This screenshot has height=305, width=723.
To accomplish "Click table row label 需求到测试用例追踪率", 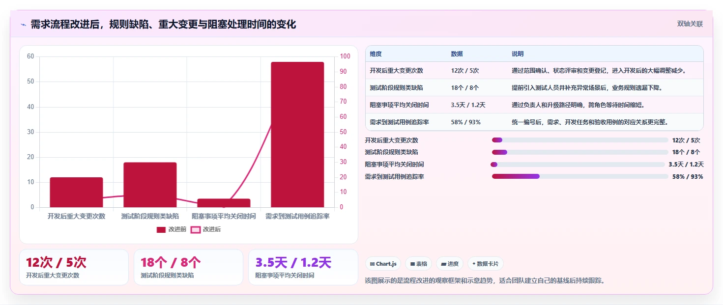I will click(399, 122).
